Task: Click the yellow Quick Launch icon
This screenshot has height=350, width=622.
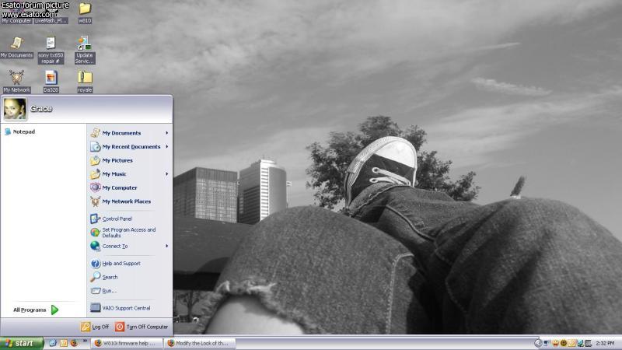Action: pos(64,343)
